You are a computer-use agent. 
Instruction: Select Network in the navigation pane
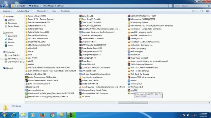point(10,68)
